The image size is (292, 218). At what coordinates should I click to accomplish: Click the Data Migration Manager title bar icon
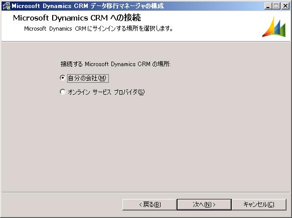pos(7,6)
